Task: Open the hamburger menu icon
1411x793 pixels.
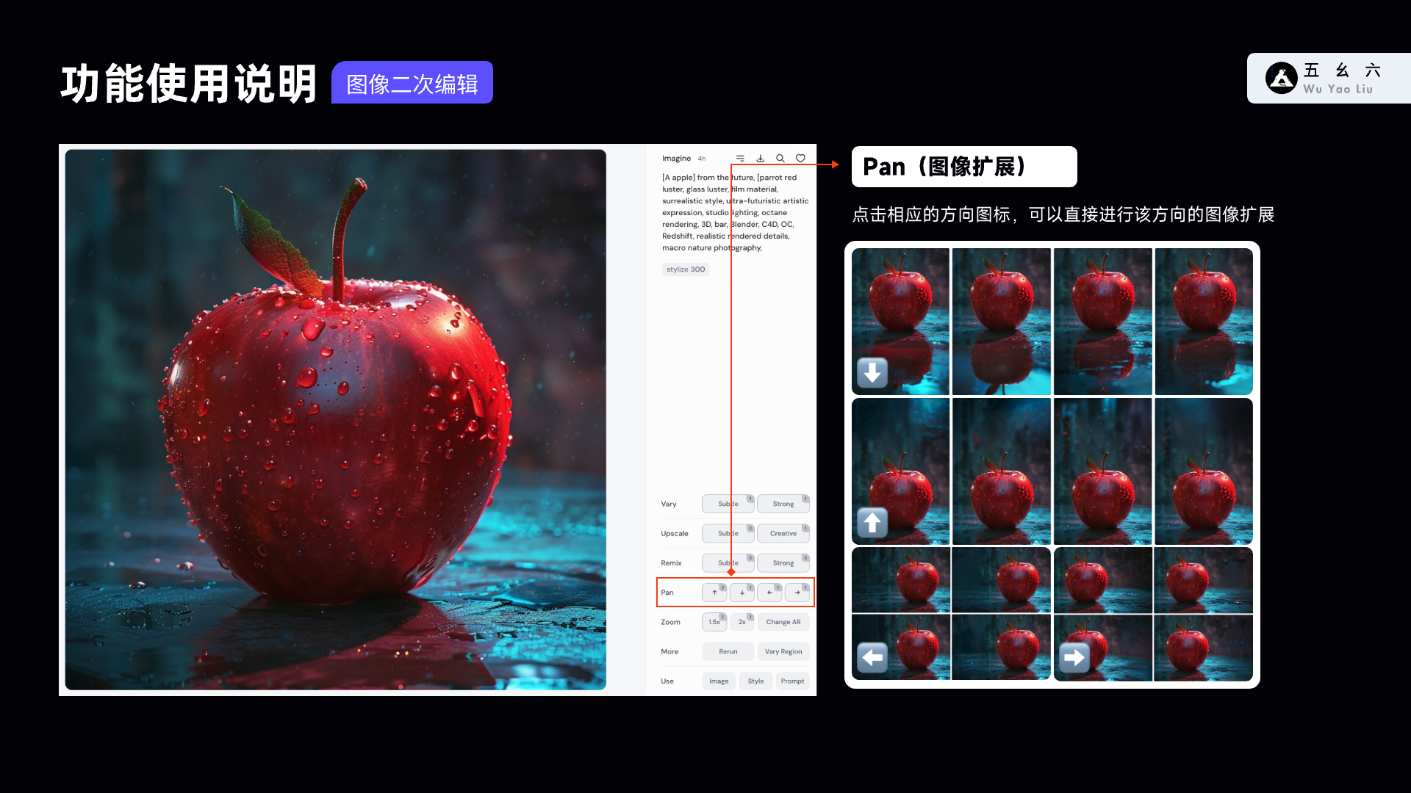Action: pyautogui.click(x=740, y=159)
